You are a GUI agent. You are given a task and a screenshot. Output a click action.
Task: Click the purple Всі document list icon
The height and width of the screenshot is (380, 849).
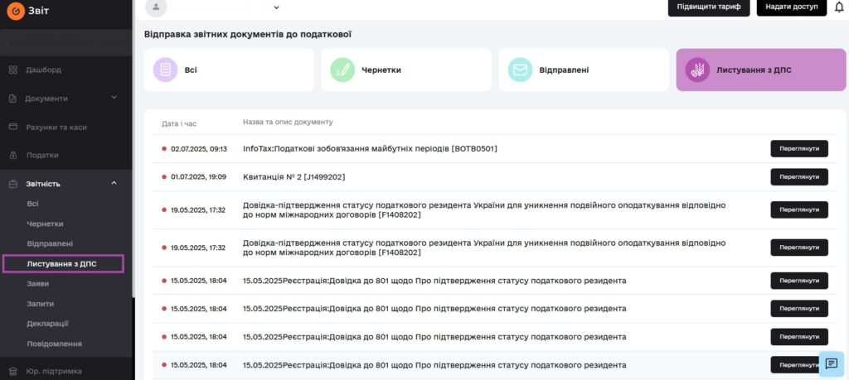point(165,70)
